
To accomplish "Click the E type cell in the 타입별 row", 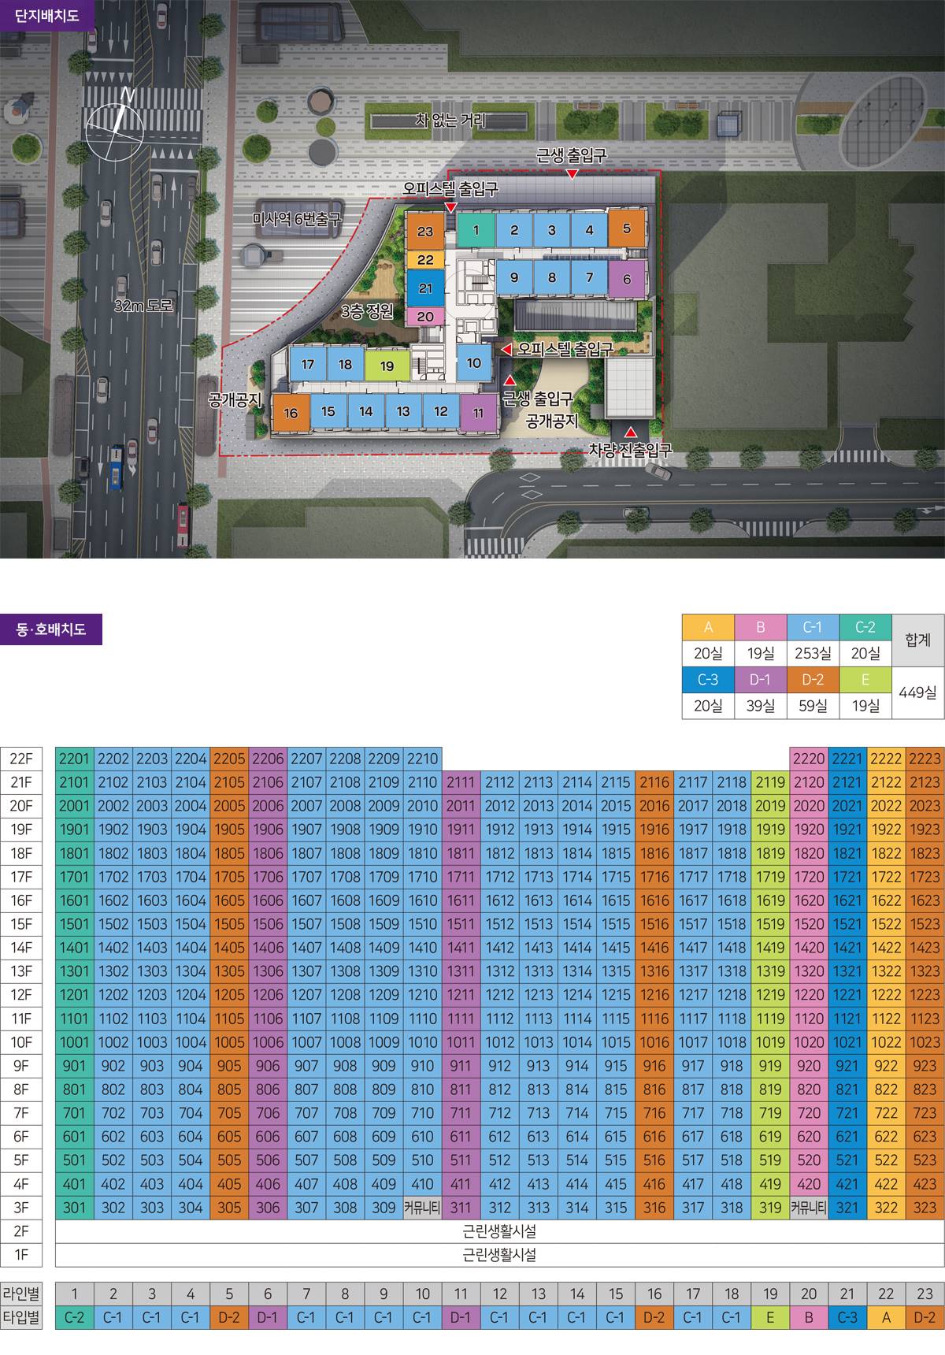I will pos(770,1317).
